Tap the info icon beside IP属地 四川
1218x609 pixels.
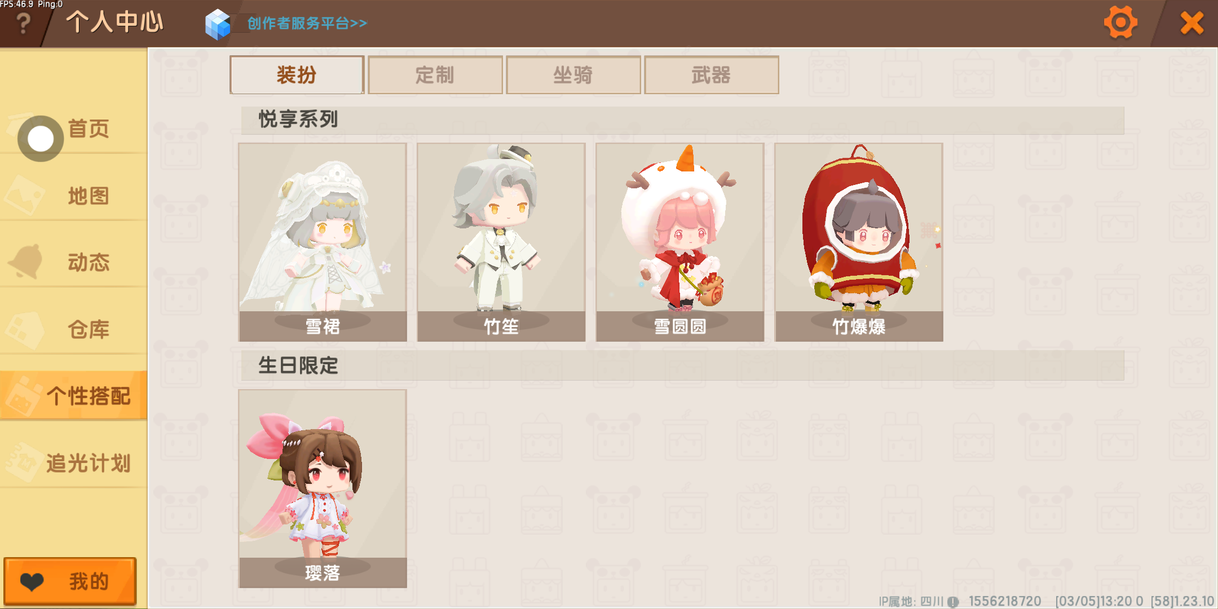pyautogui.click(x=953, y=602)
